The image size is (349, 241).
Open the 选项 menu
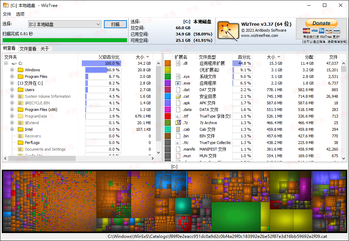(20, 14)
